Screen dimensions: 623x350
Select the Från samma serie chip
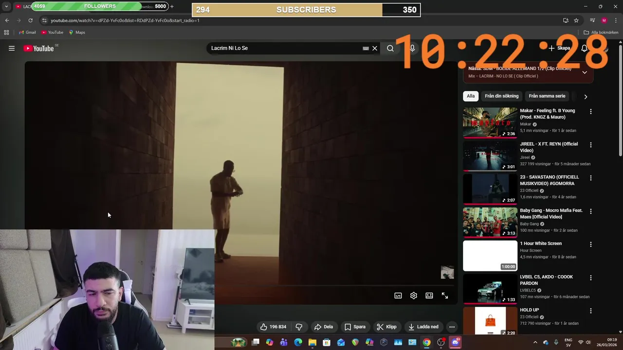coord(547,96)
